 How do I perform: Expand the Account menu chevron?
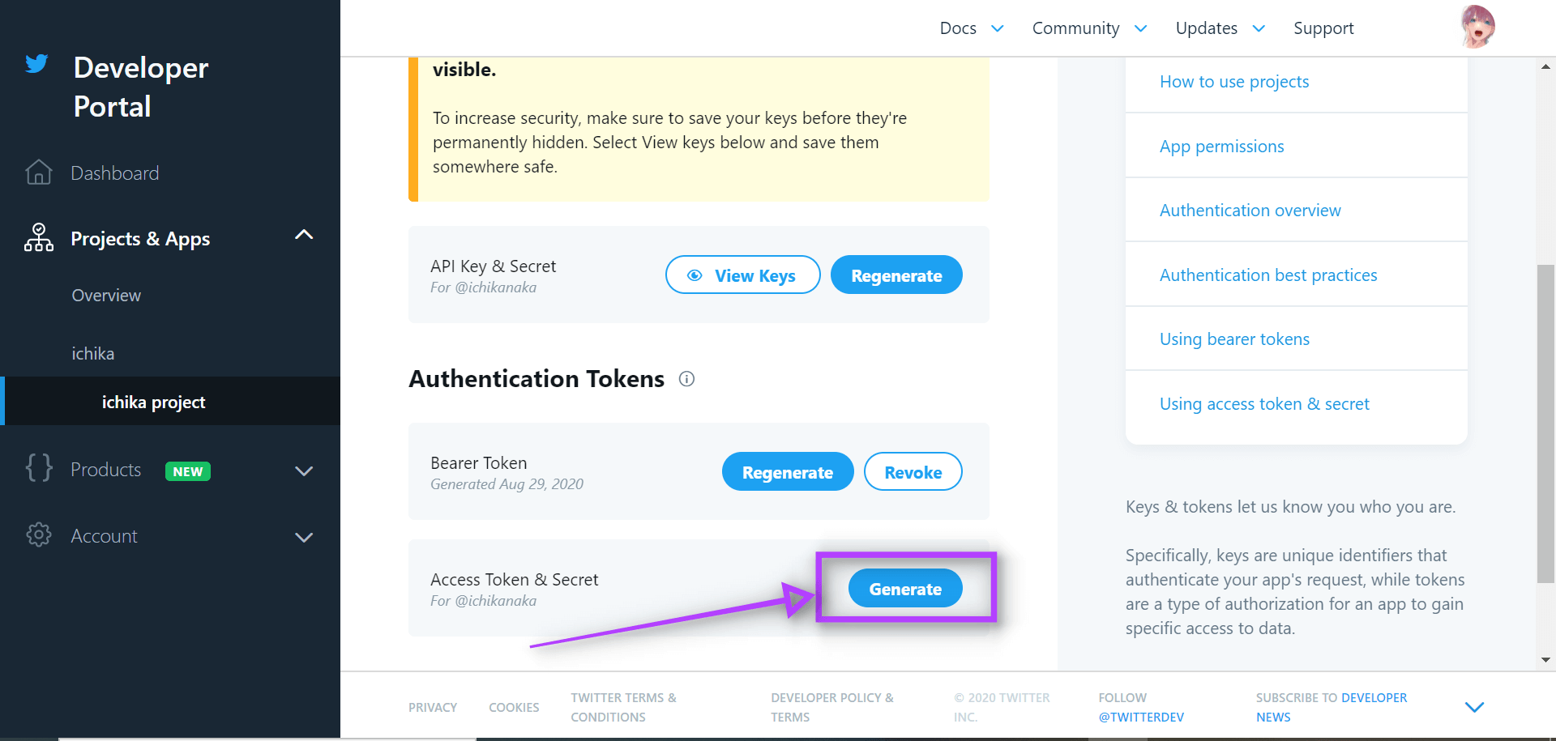tap(304, 538)
